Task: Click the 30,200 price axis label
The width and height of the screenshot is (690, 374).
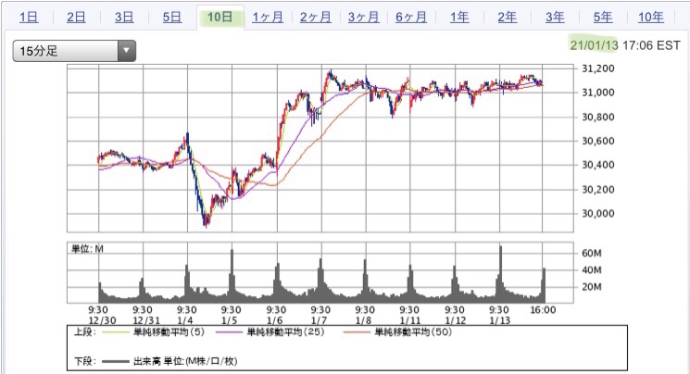Action: click(598, 189)
